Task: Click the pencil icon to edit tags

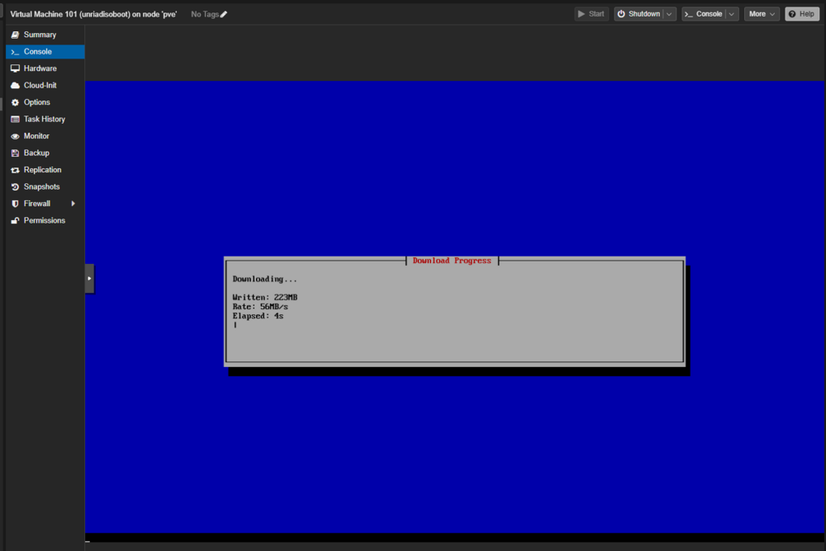Action: click(x=224, y=14)
